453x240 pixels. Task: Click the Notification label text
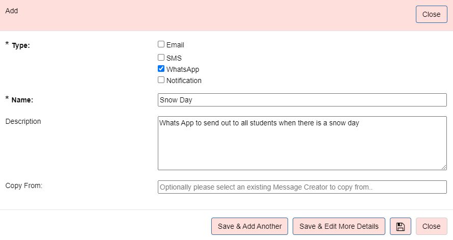pyautogui.click(x=184, y=81)
